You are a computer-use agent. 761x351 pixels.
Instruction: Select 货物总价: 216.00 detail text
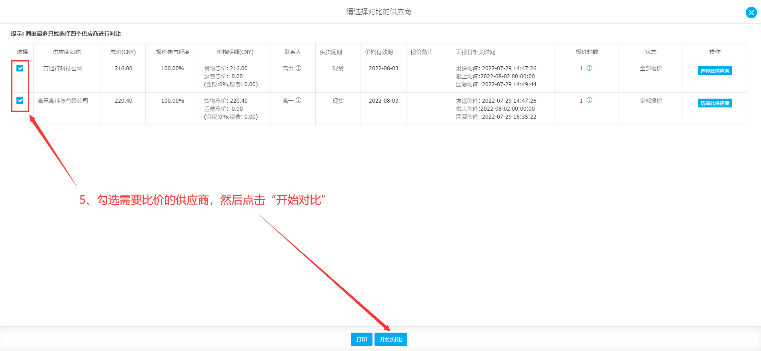226,68
